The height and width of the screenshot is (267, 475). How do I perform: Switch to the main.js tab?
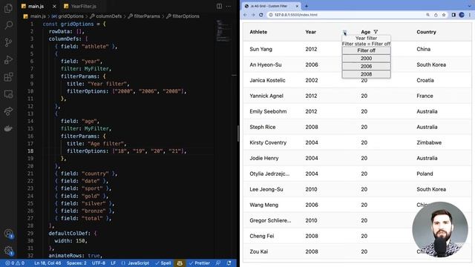36,6
